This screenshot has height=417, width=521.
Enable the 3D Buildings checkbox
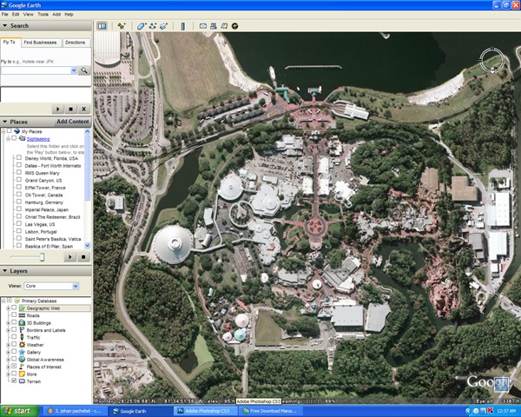coord(14,322)
